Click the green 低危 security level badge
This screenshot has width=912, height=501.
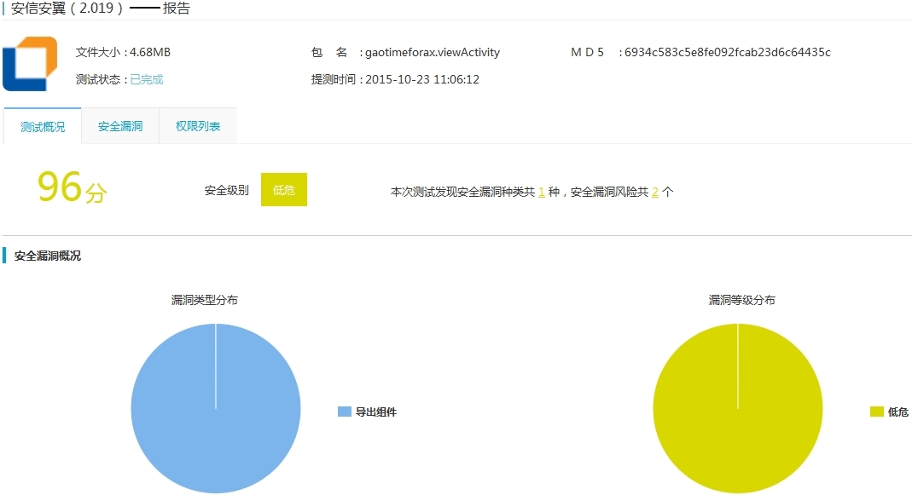tap(284, 189)
